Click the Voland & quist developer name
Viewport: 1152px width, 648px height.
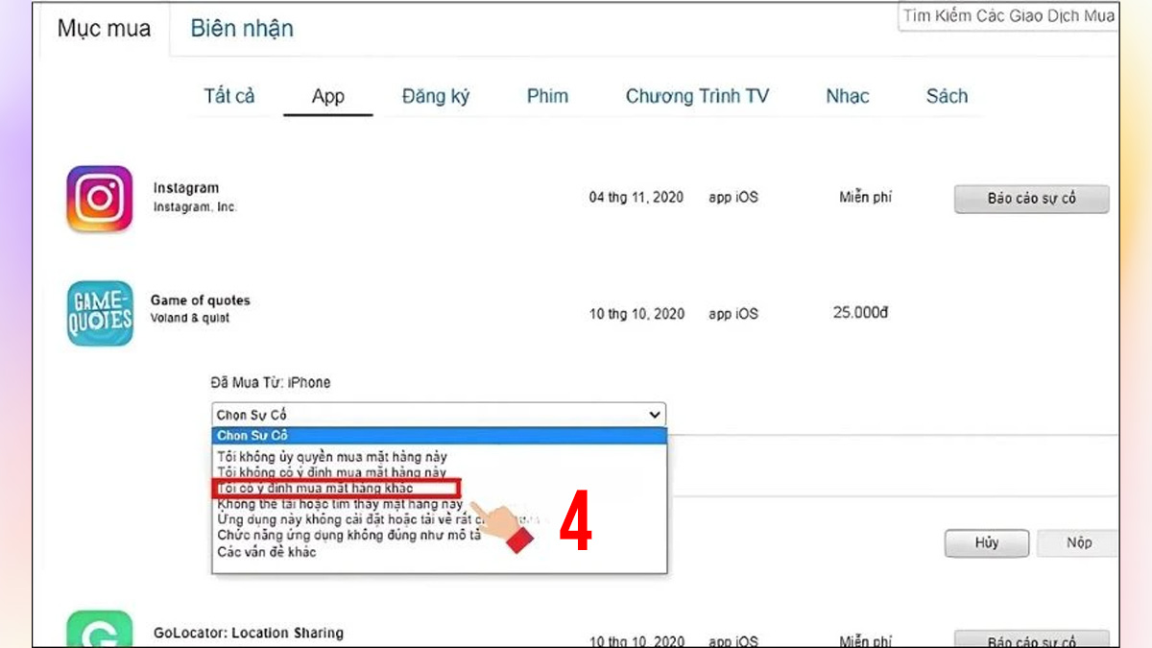coord(190,318)
